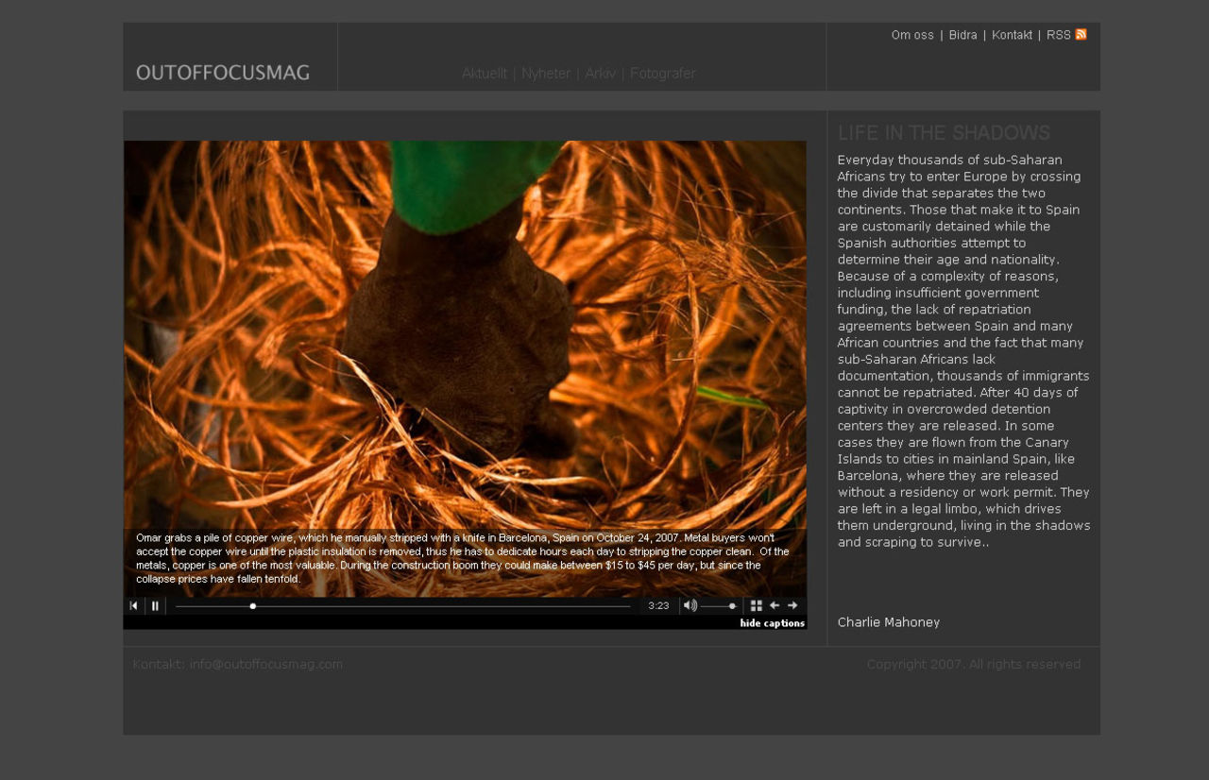This screenshot has height=780, width=1209.
Task: Go to the previous slide arrow
Action: 775,605
